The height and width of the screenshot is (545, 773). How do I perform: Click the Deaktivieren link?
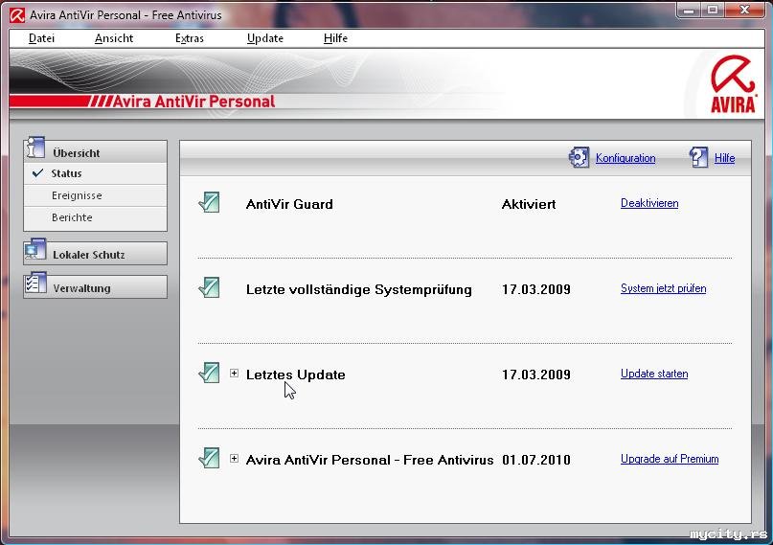(649, 203)
